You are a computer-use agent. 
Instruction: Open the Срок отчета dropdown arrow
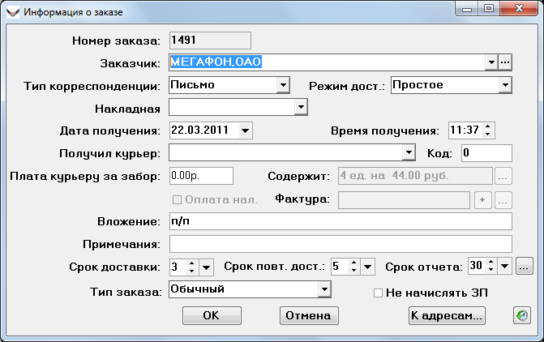tap(505, 267)
